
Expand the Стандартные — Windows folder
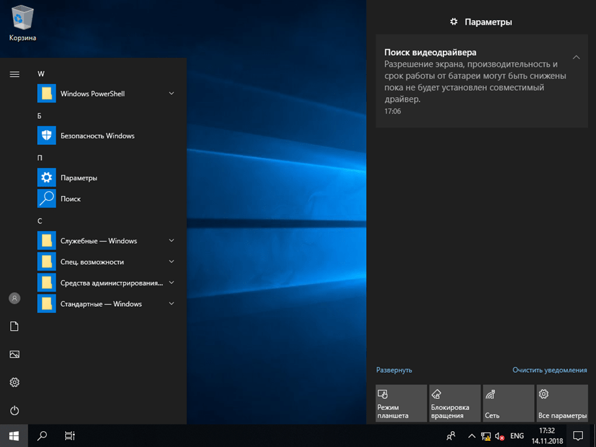click(x=171, y=304)
